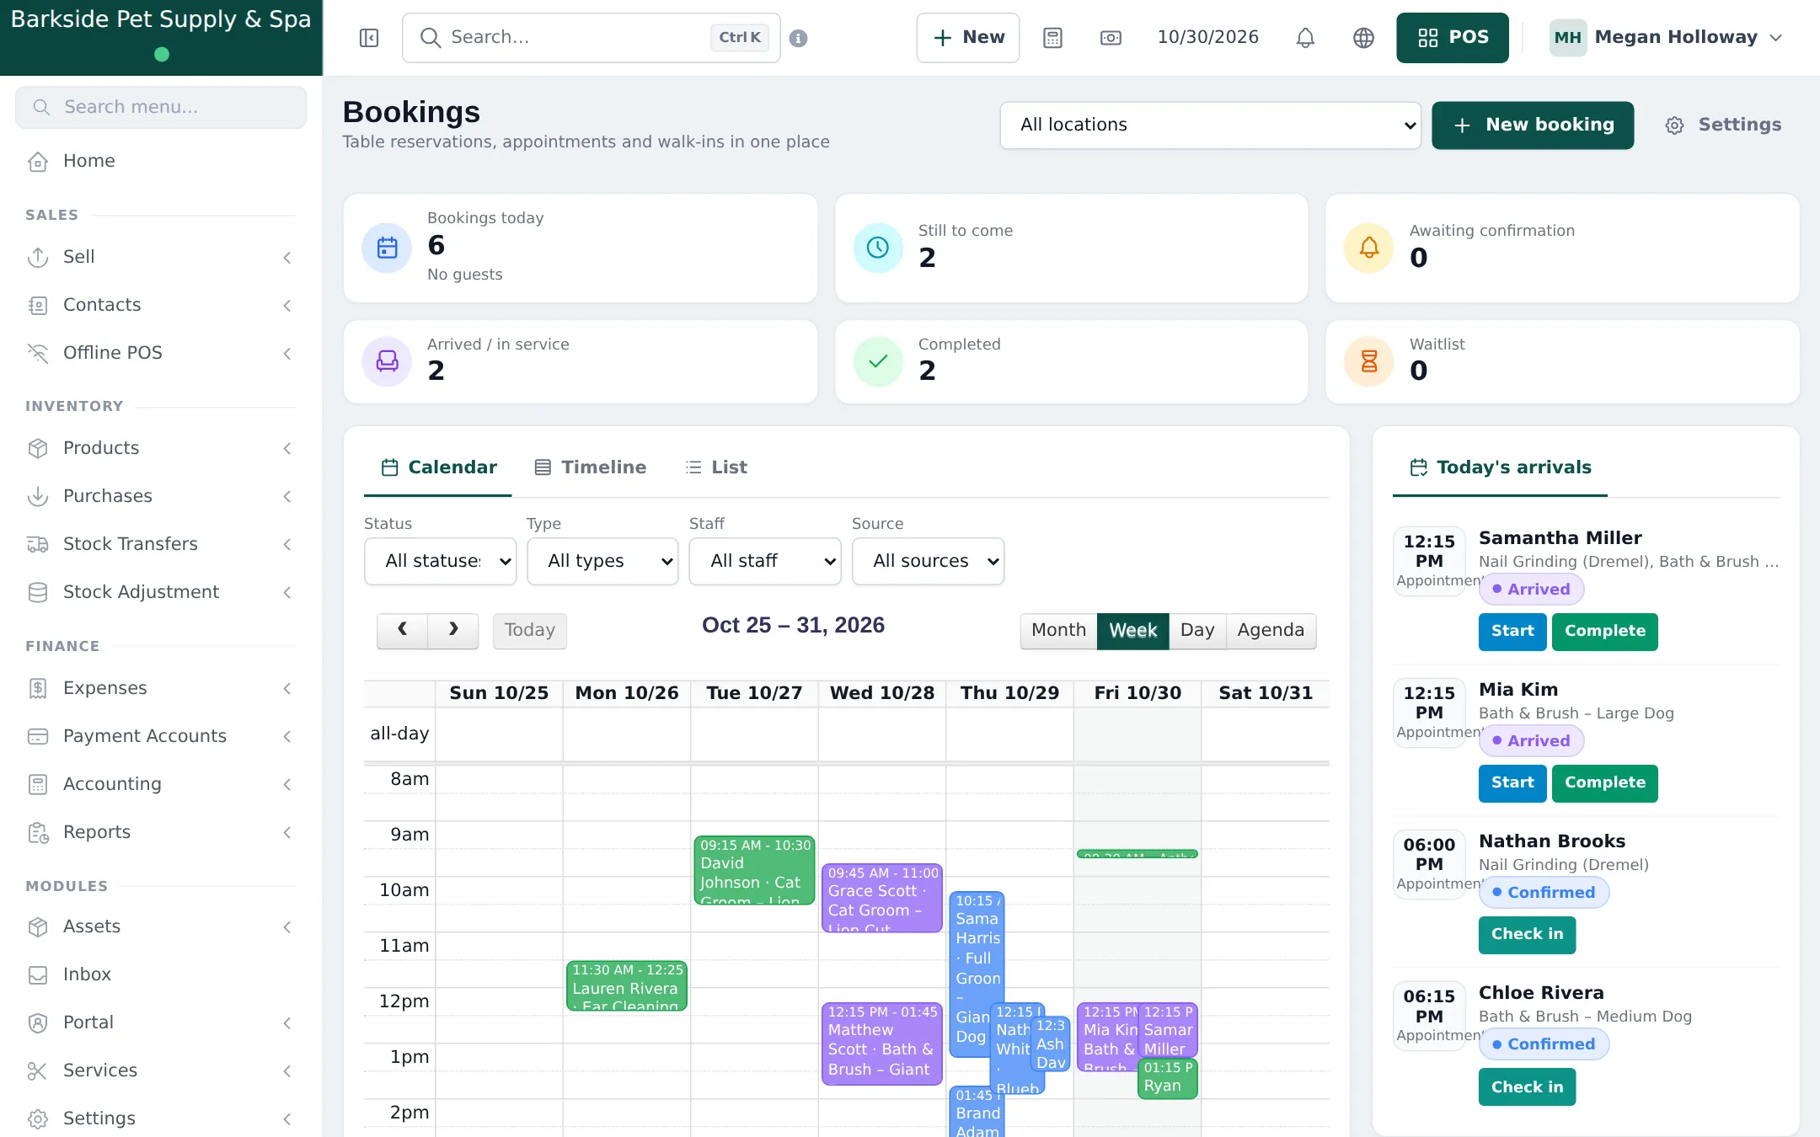Click the Waitlist hourglass icon
This screenshot has width=1820, height=1137.
1369,361
